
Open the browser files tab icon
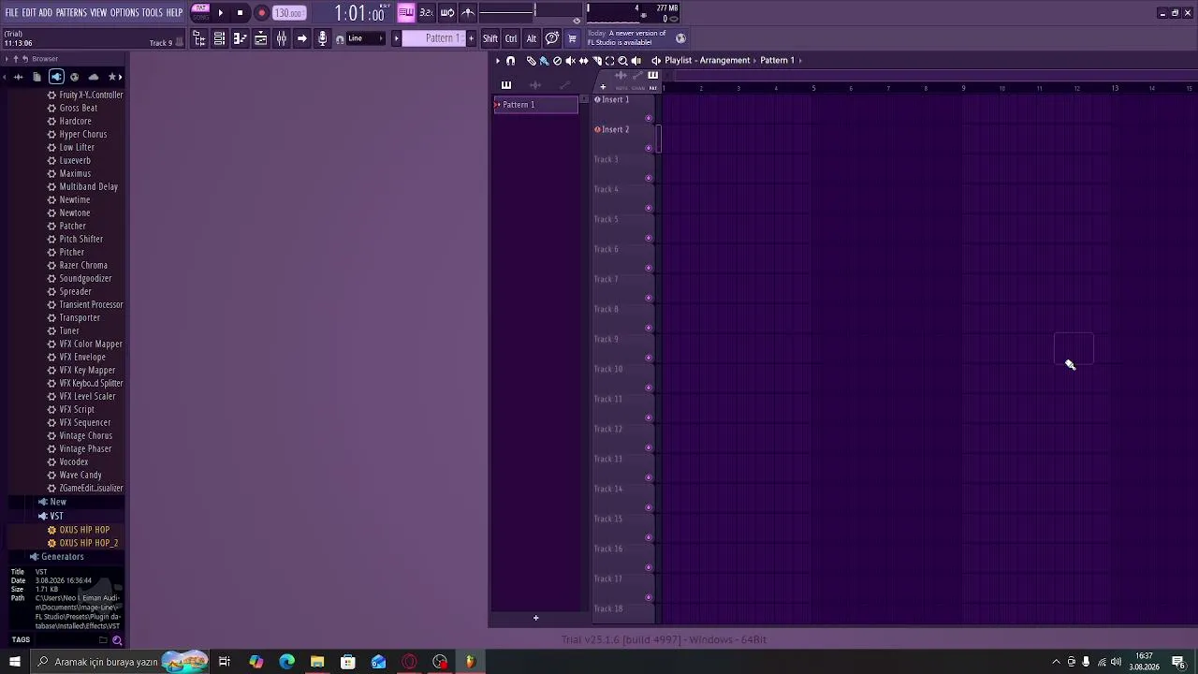[x=37, y=77]
